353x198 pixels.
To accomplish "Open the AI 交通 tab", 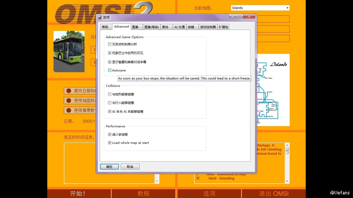I will pyautogui.click(x=180, y=27).
